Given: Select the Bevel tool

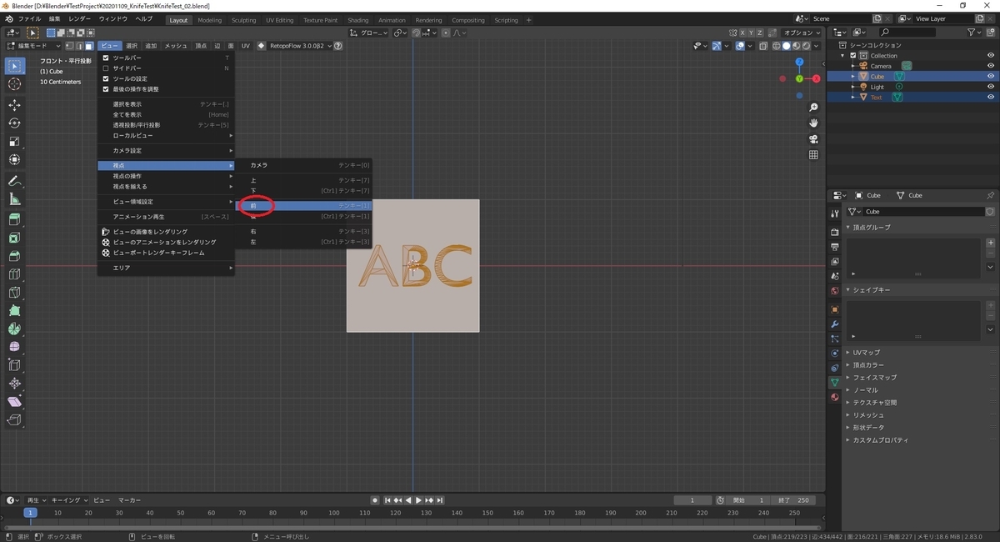Looking at the screenshot, I should pyautogui.click(x=14, y=256).
